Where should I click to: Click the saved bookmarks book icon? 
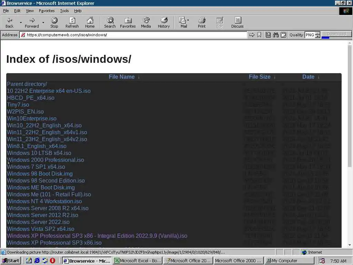268,35
